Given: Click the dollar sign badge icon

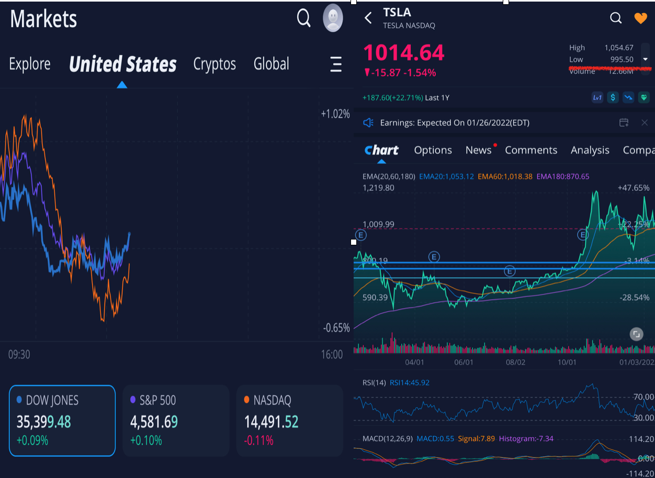Looking at the screenshot, I should [613, 97].
